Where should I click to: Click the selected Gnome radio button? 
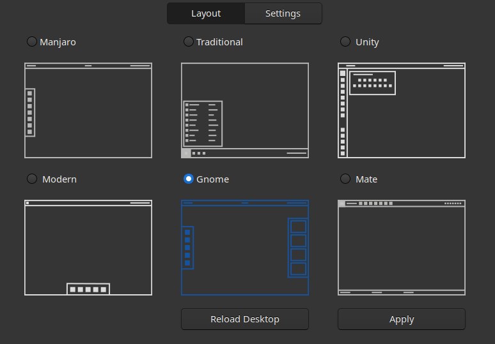tap(189, 179)
